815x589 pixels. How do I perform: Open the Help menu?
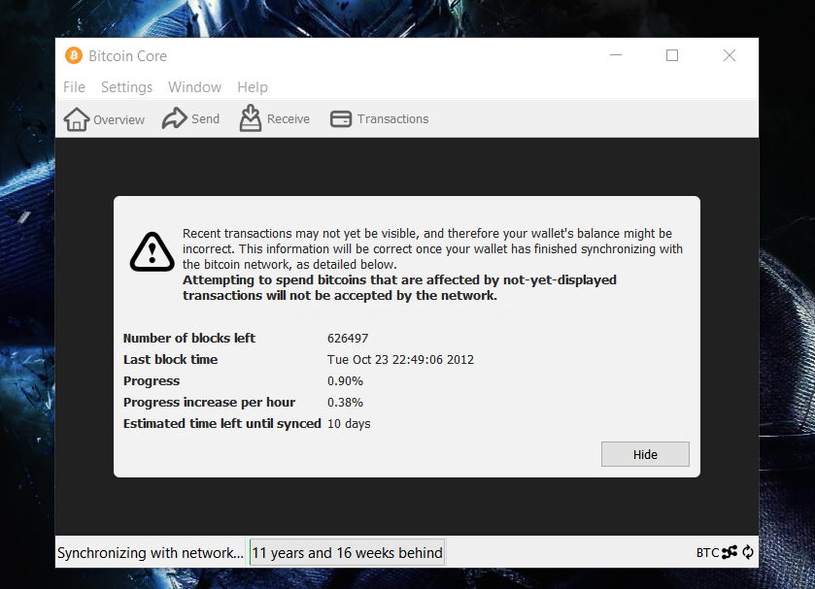253,86
